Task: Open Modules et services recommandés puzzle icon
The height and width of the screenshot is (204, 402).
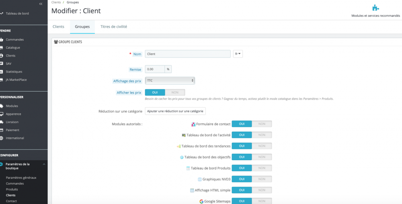Action: tap(375, 8)
